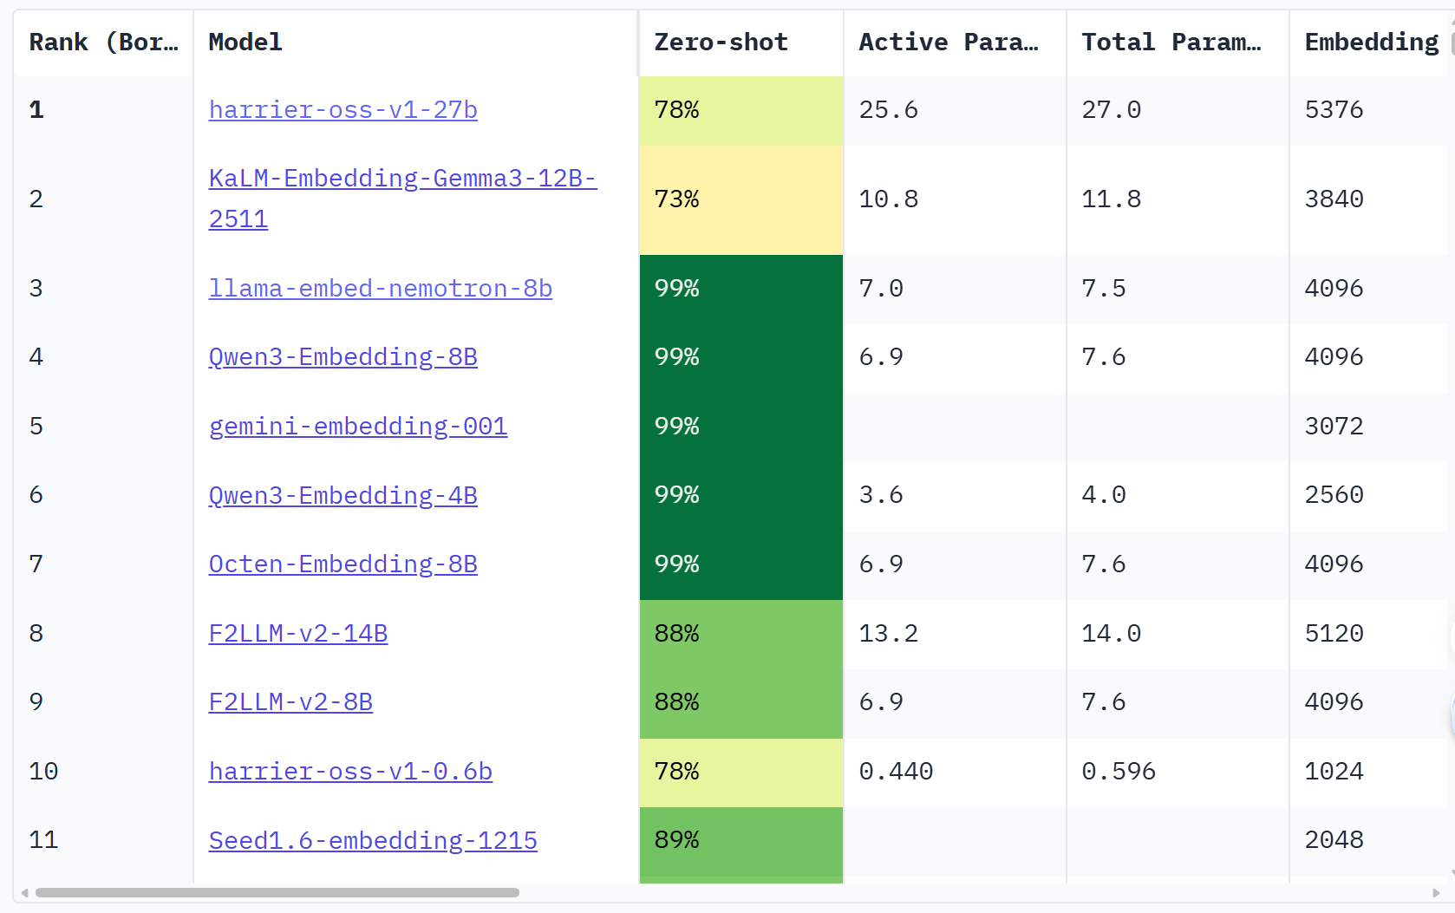Open the F2LLM-v2-14B link
The height and width of the screenshot is (913, 1455).
tap(298, 634)
